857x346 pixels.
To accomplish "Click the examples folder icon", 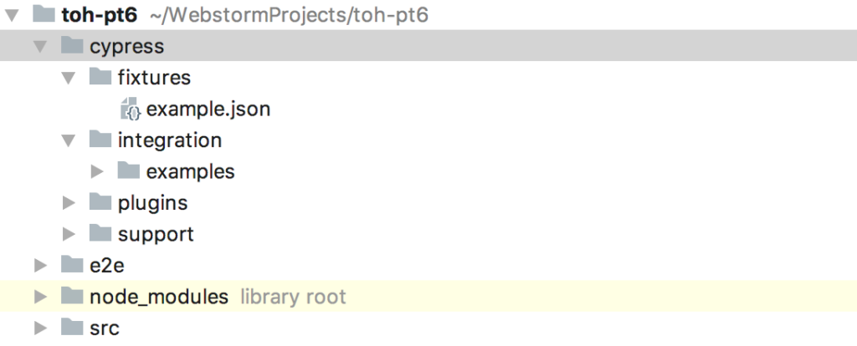I will [x=129, y=171].
